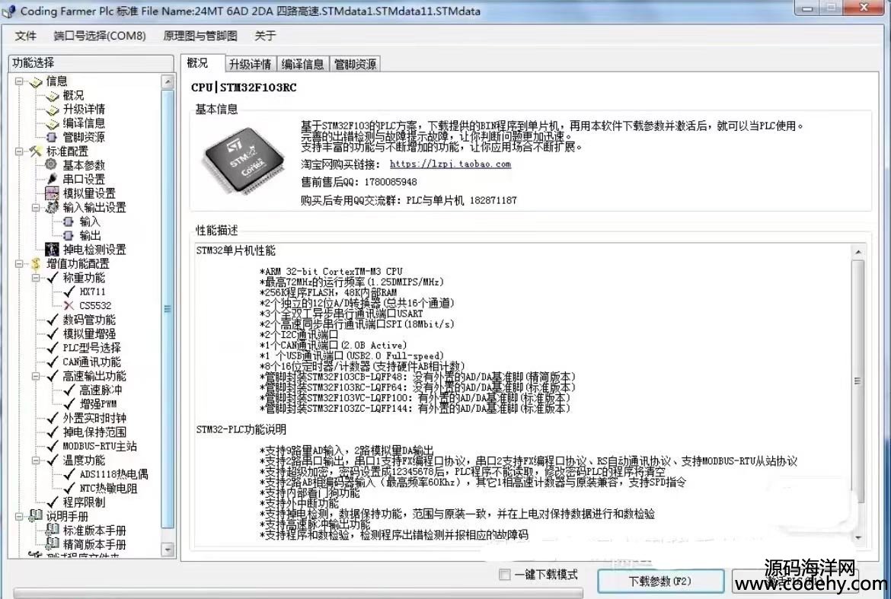This screenshot has width=891, height=599.
Task: Collapse the 输入输出设置 tree node
Action: (x=36, y=207)
